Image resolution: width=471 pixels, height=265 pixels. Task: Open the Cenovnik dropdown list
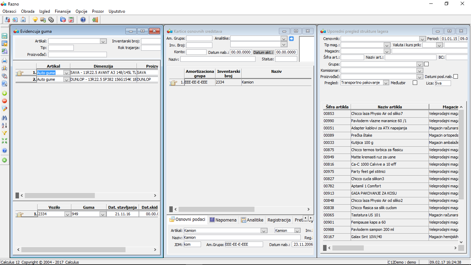click(x=422, y=39)
